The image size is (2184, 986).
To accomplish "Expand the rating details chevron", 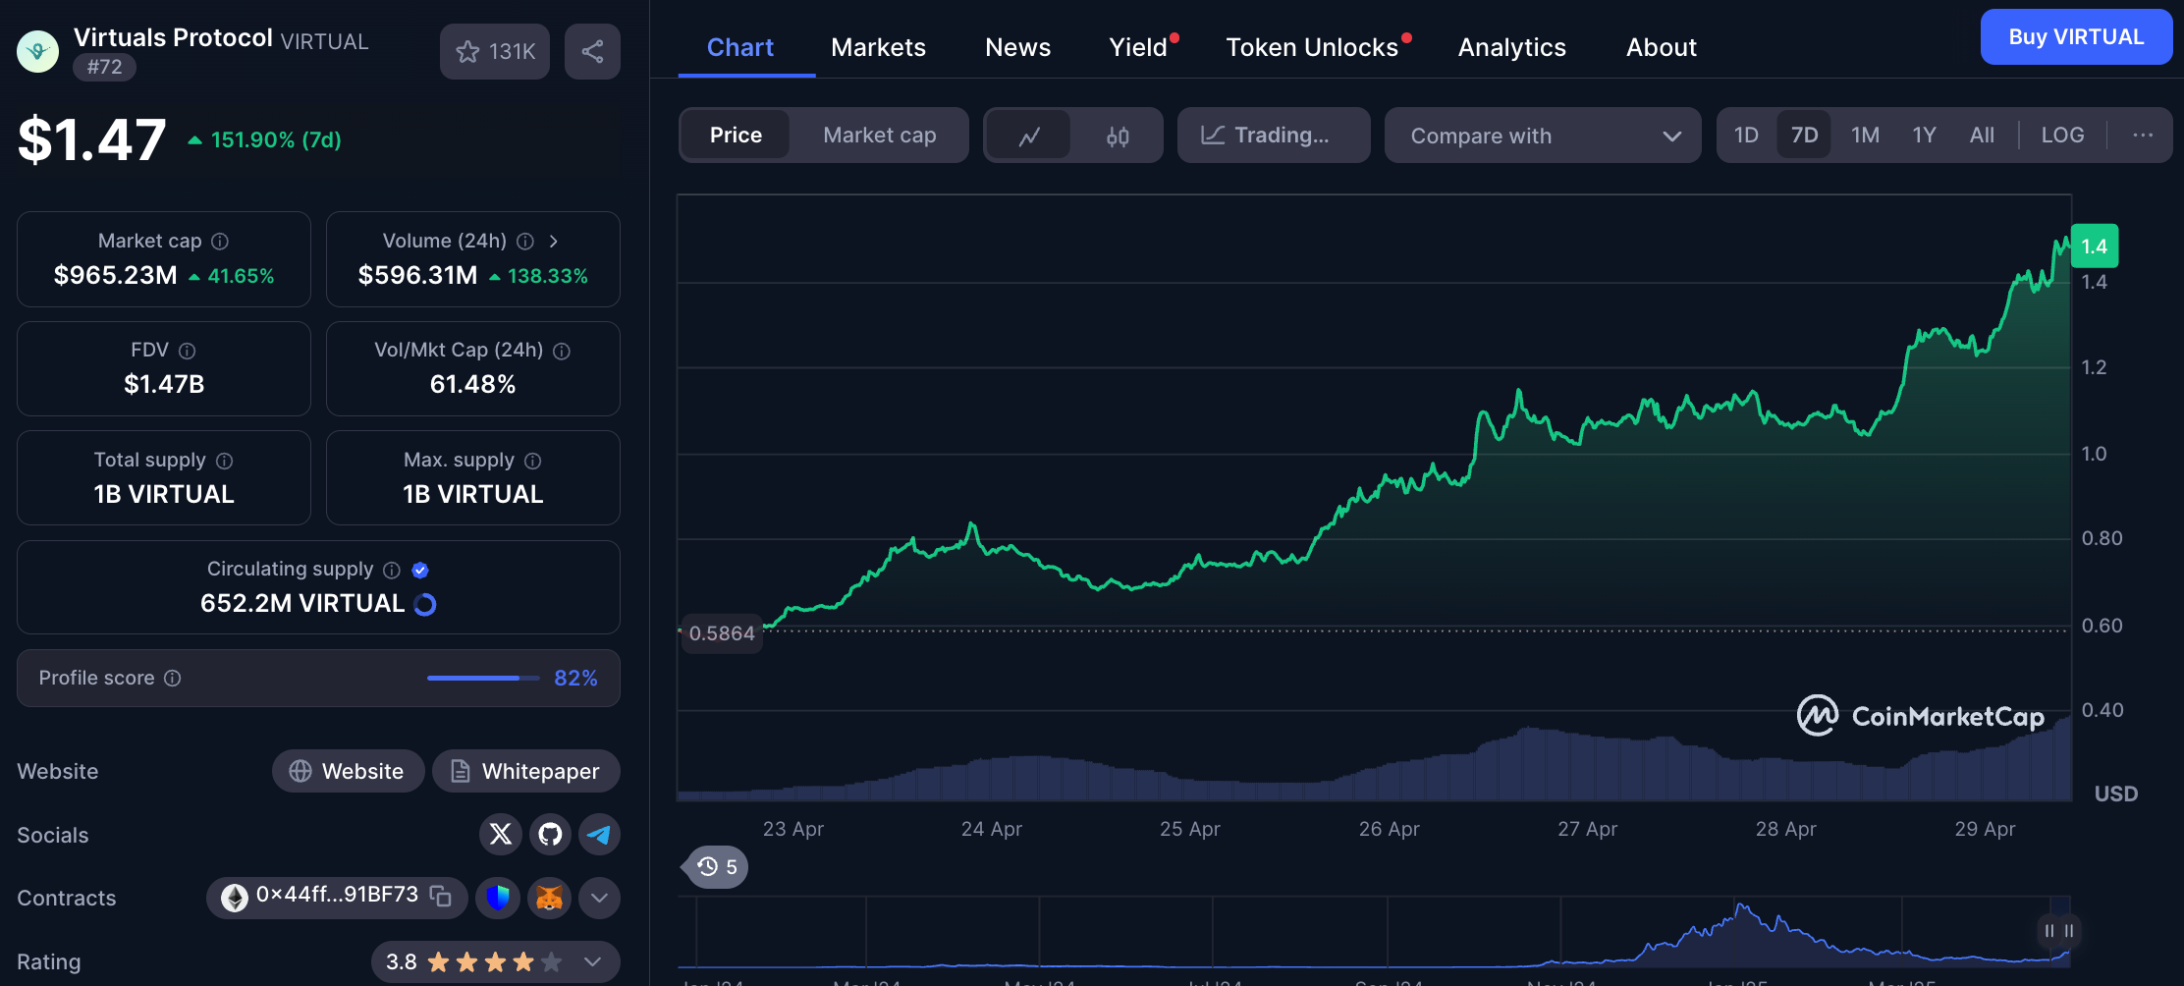I will [592, 962].
